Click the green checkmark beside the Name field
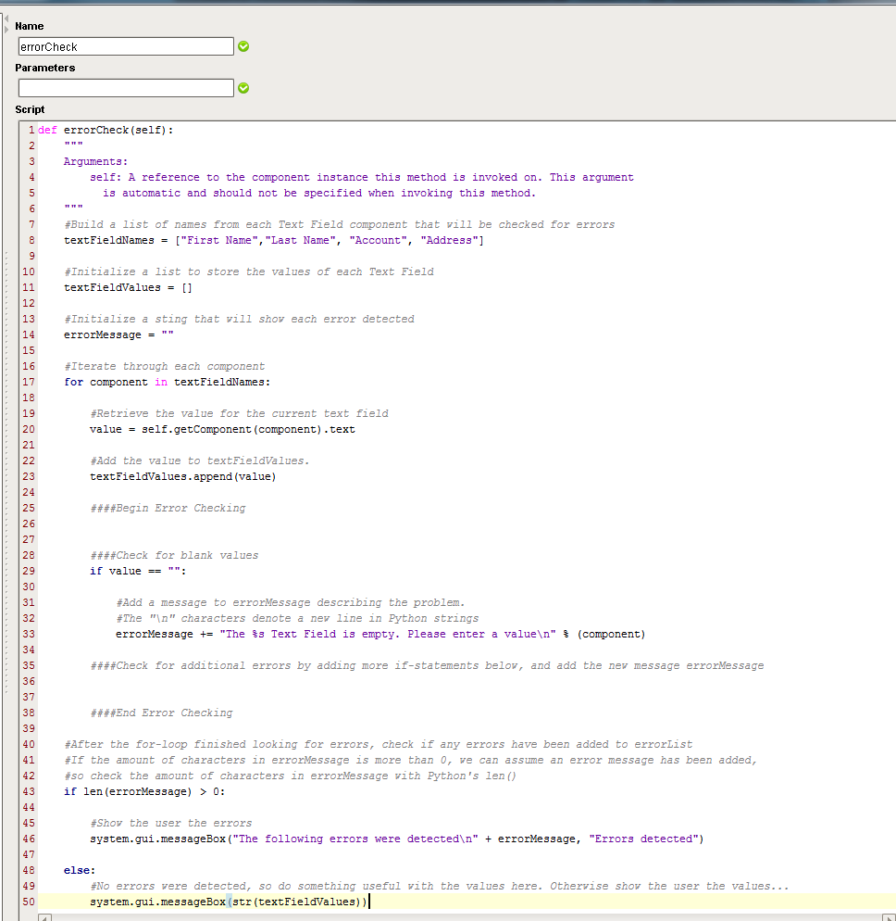 click(243, 46)
